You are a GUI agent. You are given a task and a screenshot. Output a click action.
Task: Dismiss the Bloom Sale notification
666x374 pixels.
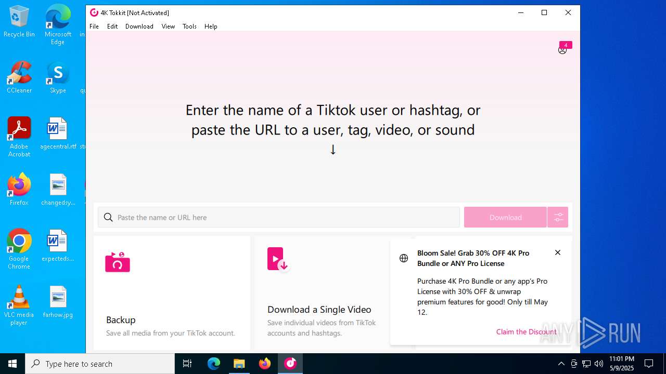click(x=558, y=252)
